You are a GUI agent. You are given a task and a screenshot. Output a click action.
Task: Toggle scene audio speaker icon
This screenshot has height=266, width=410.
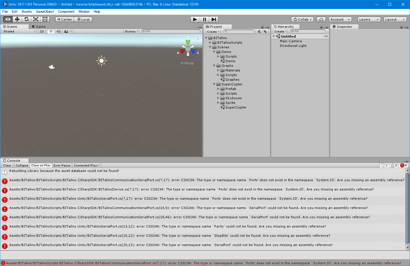(58, 31)
